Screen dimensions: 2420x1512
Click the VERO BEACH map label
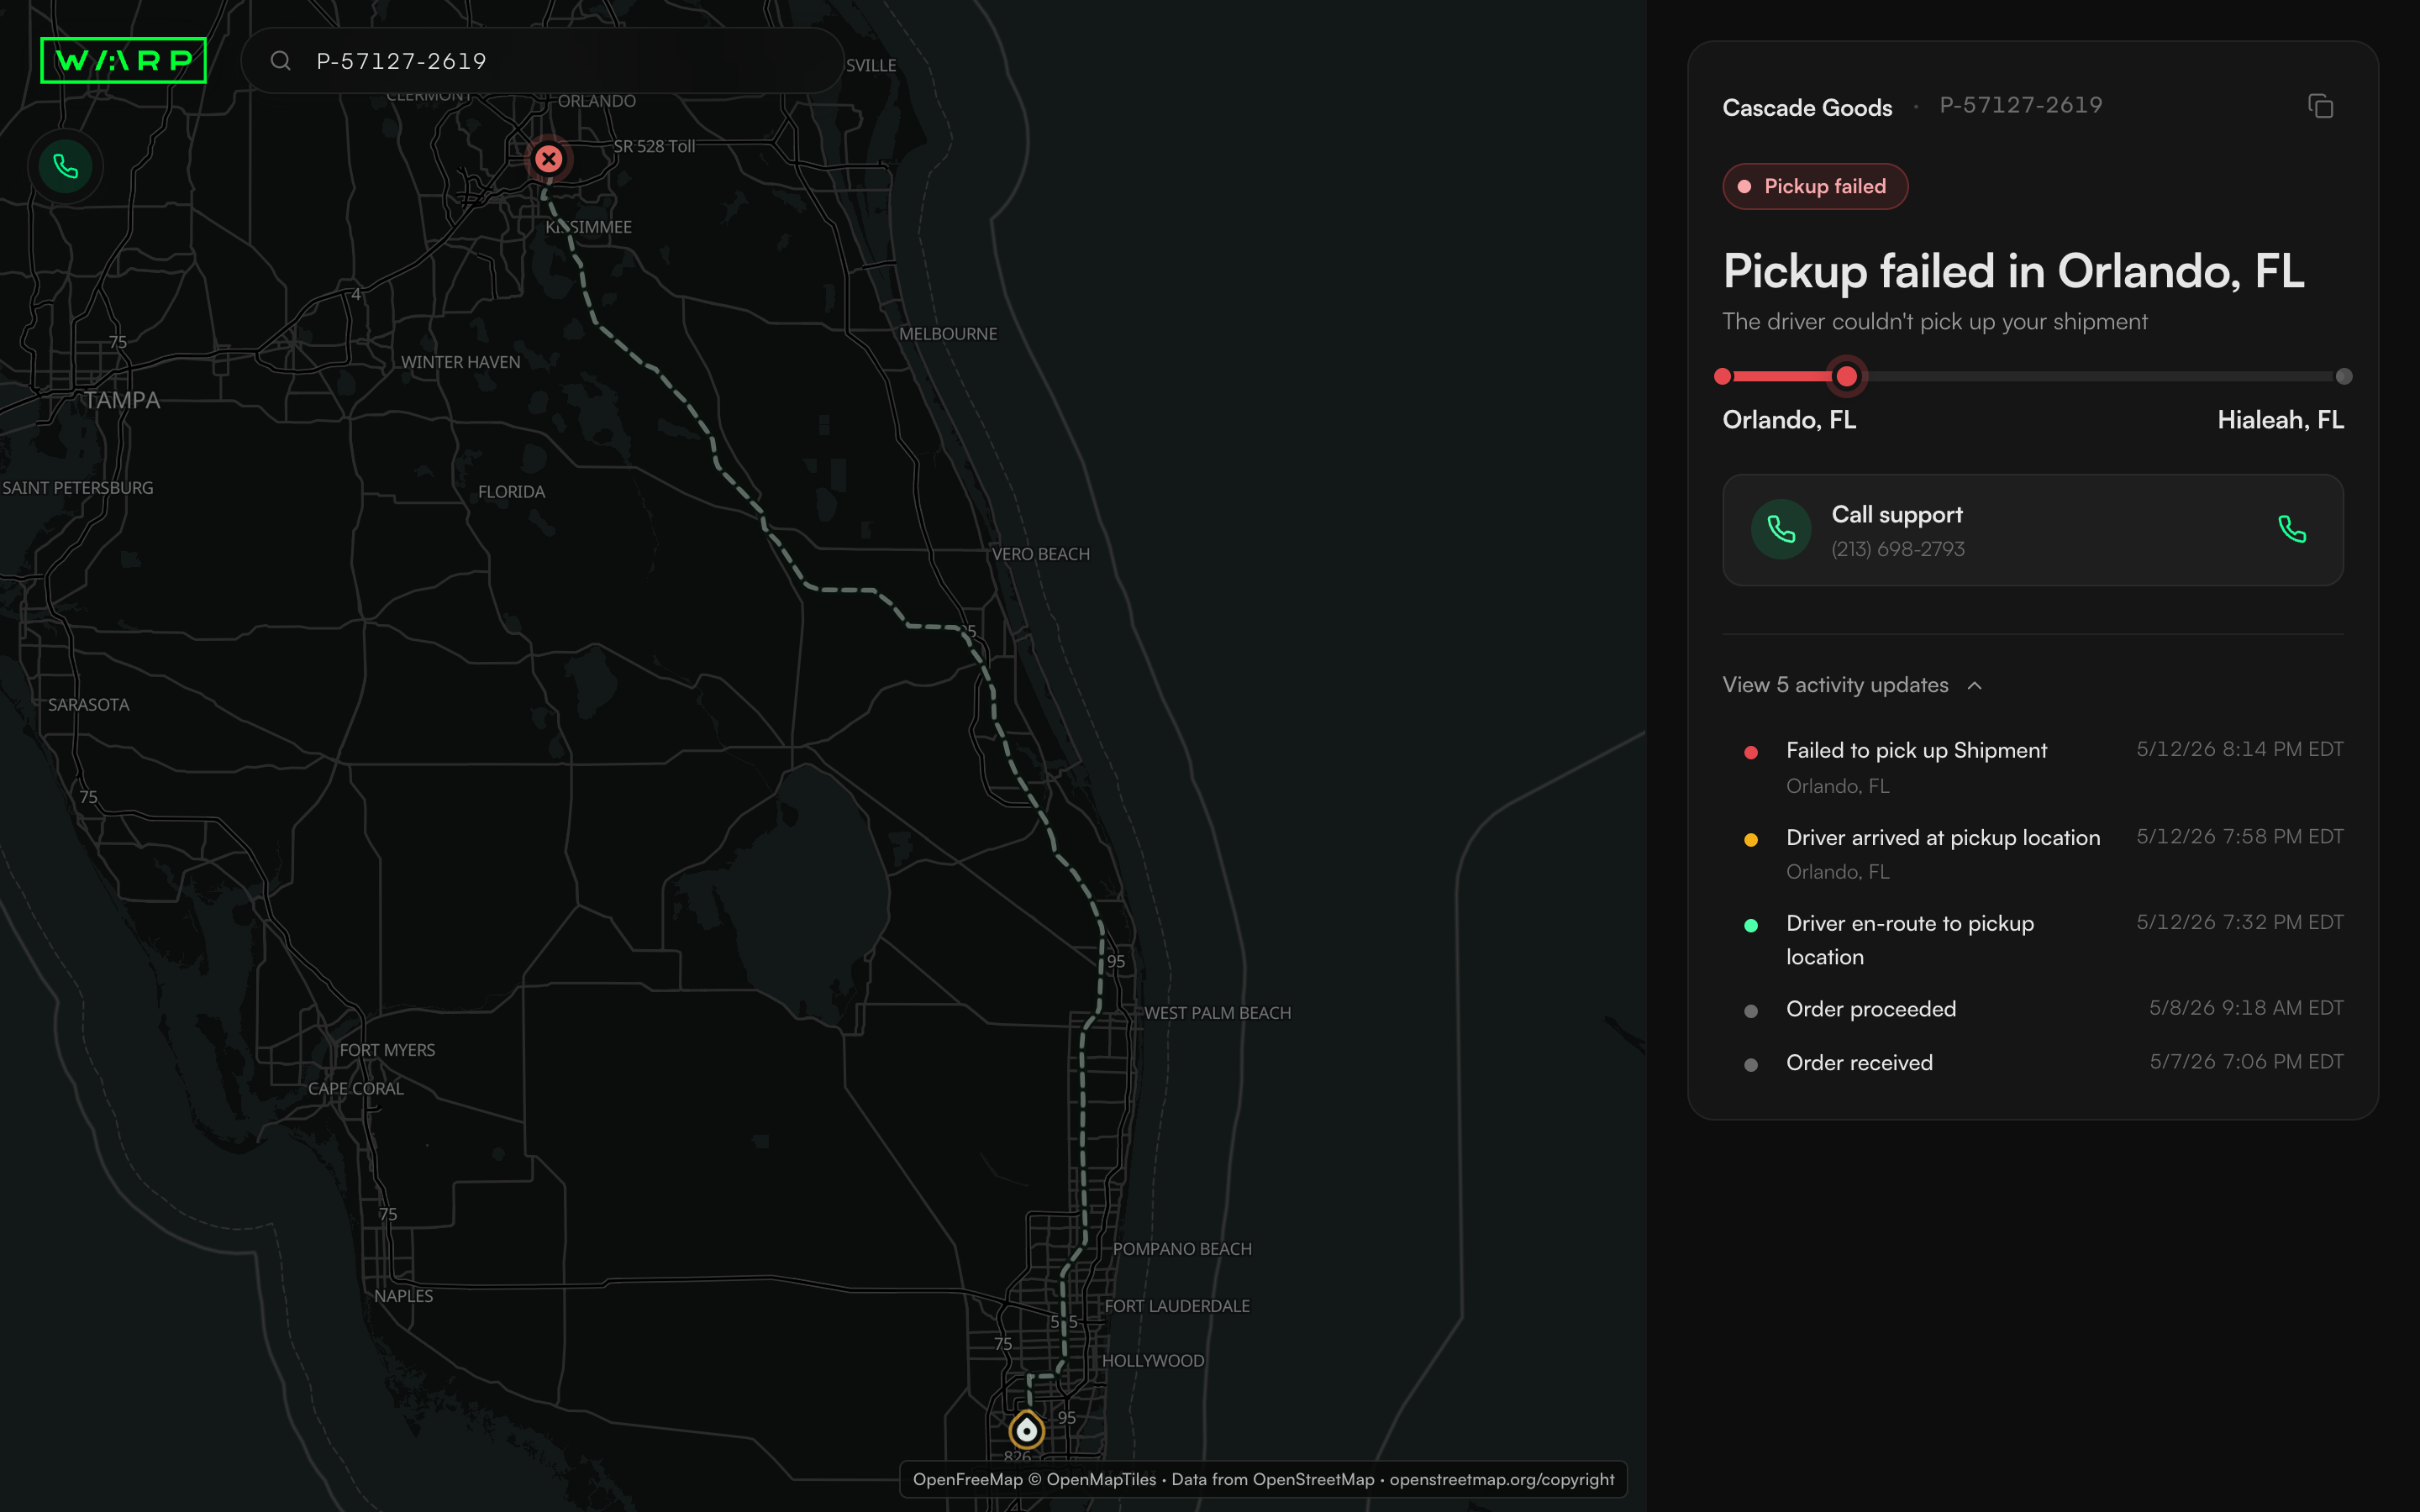point(1040,554)
